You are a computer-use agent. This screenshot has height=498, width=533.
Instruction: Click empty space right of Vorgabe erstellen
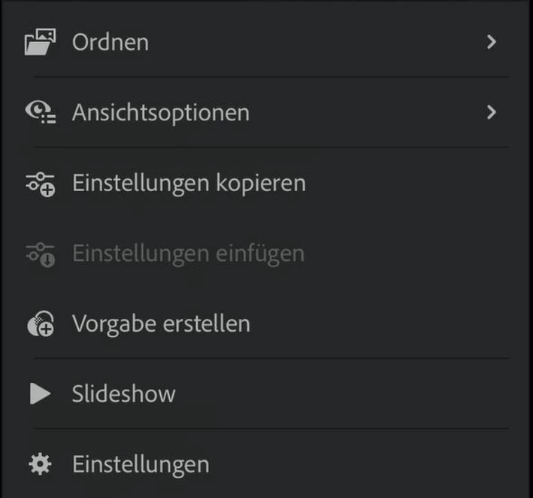pos(376,324)
